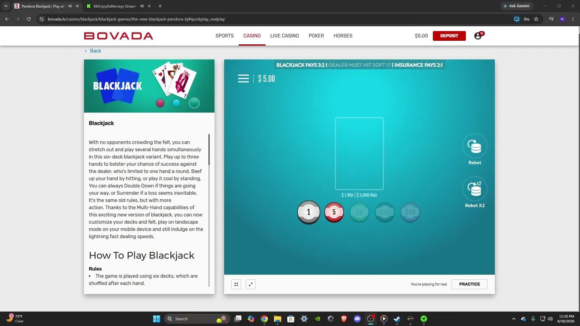Click the Blackjack rules panel scrollbar
580x326 pixels.
(209, 149)
